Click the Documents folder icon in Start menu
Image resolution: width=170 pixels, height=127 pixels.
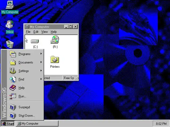13,62
